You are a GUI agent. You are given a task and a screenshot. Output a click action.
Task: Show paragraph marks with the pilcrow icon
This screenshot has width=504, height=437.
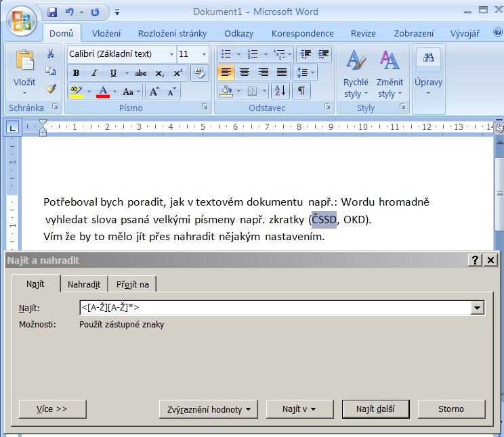[x=301, y=91]
